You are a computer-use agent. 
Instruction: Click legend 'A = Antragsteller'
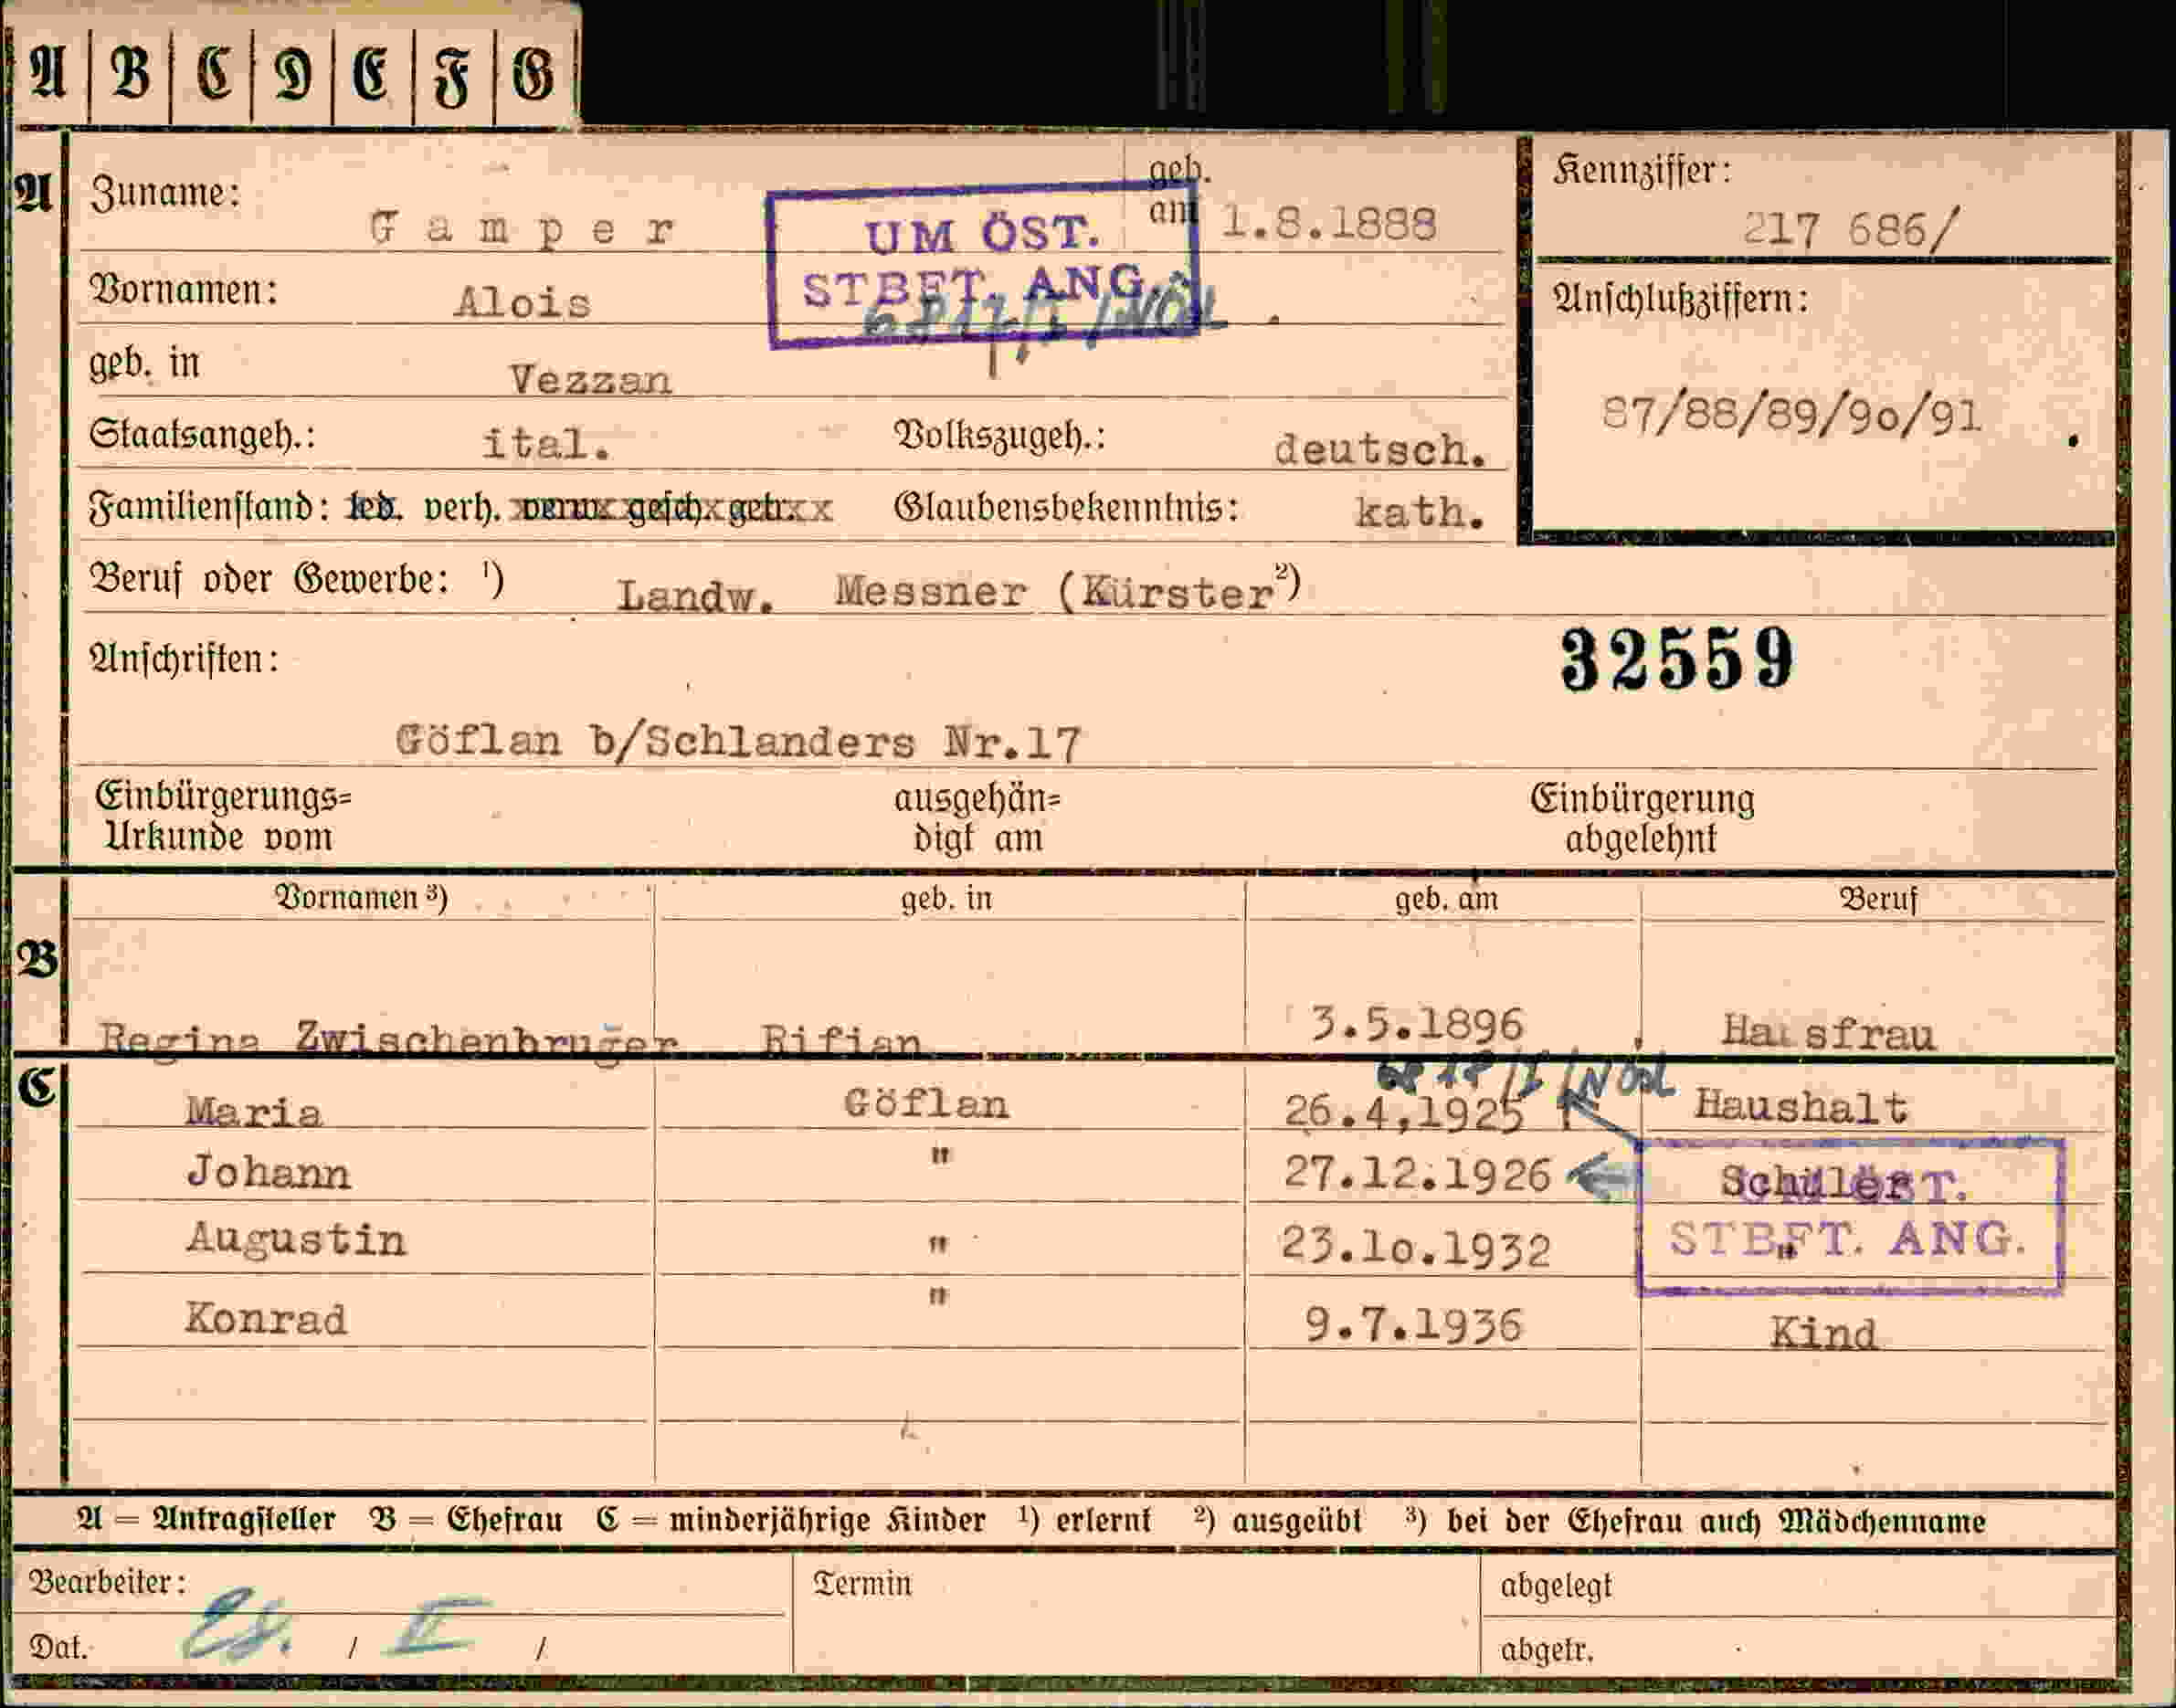pyautogui.click(x=207, y=1519)
